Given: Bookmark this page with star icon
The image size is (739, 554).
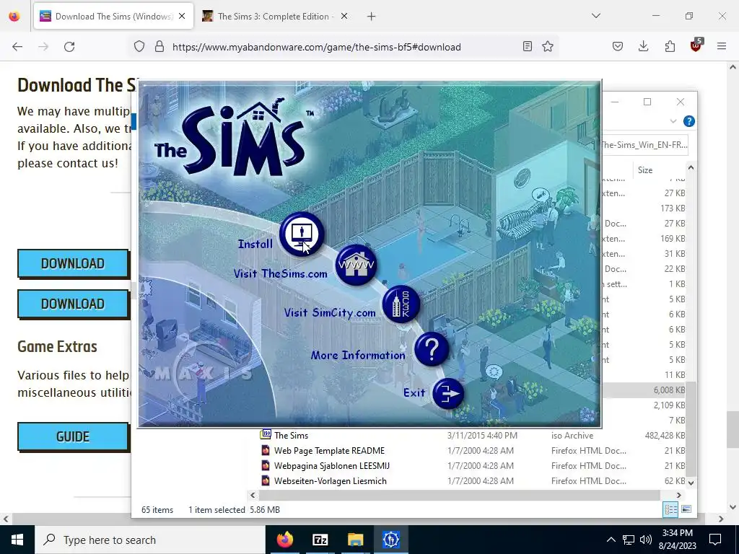Looking at the screenshot, I should (x=548, y=46).
